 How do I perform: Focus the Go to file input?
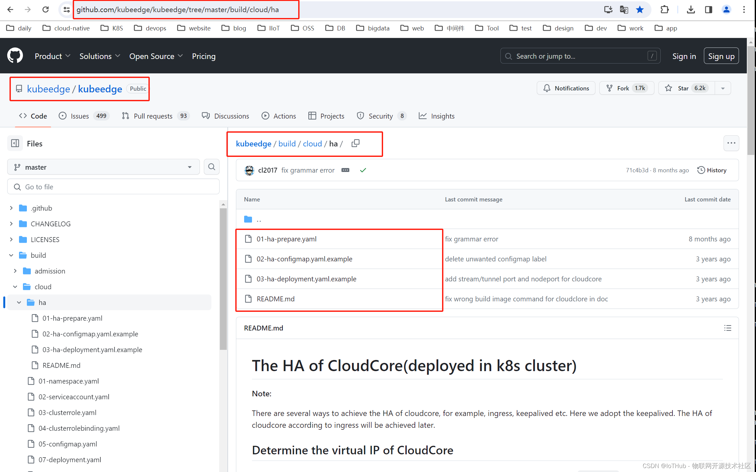tap(113, 187)
